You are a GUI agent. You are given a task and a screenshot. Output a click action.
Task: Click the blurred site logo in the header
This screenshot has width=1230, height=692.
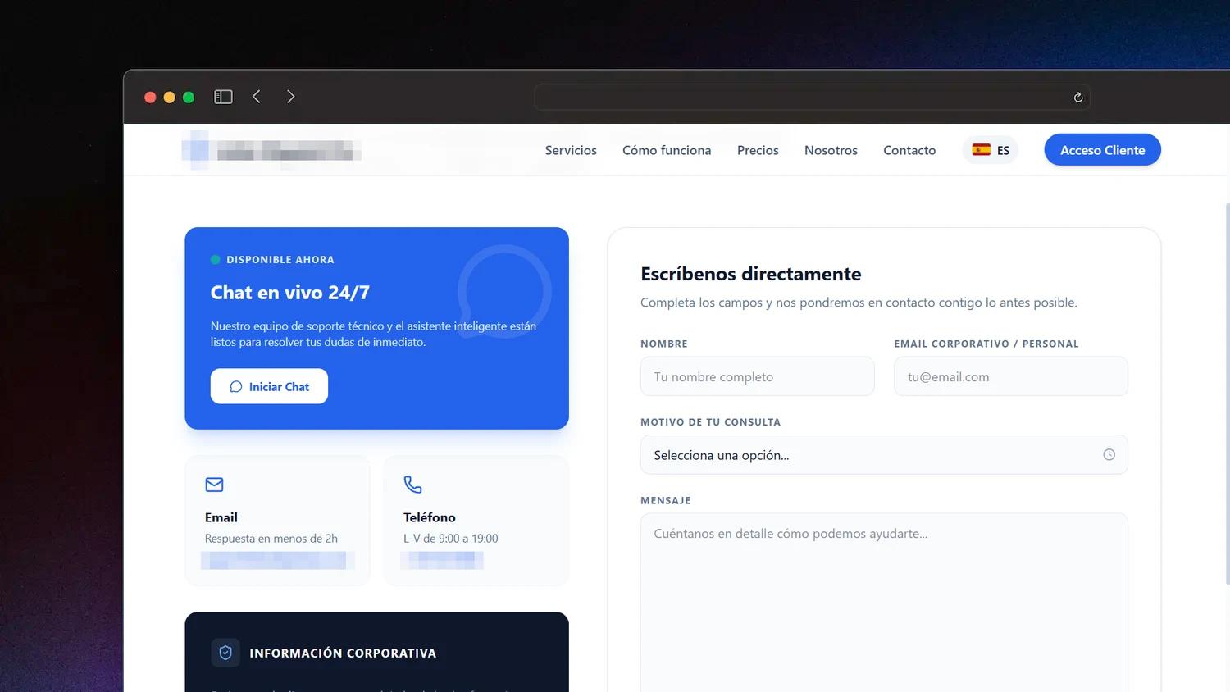[x=271, y=150]
